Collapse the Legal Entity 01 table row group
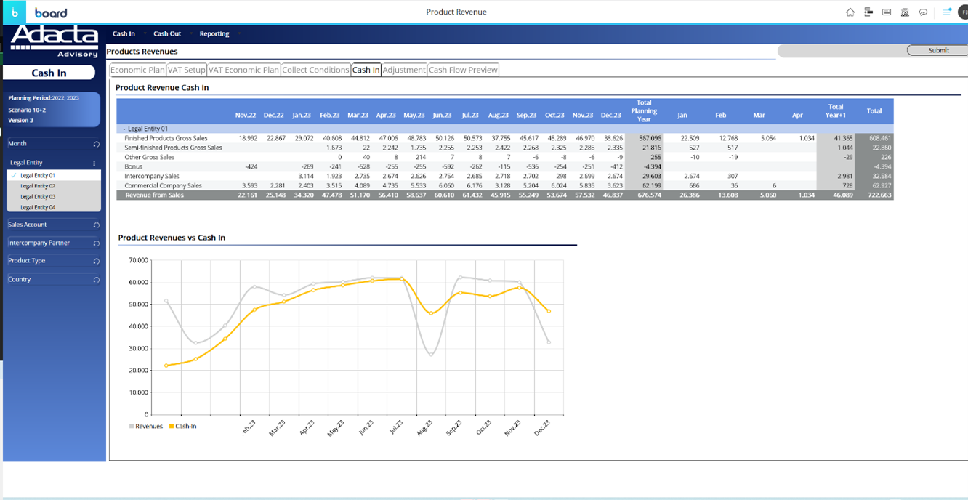 [124, 129]
